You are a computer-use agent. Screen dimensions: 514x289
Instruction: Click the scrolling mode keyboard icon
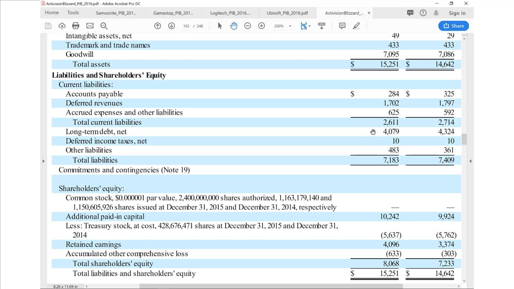point(322,26)
